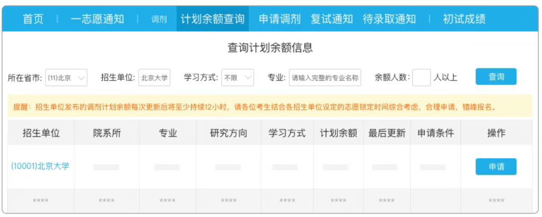The width and height of the screenshot is (542, 217).
Task: Click the 最后更新 column header
Action: pyautogui.click(x=387, y=133)
